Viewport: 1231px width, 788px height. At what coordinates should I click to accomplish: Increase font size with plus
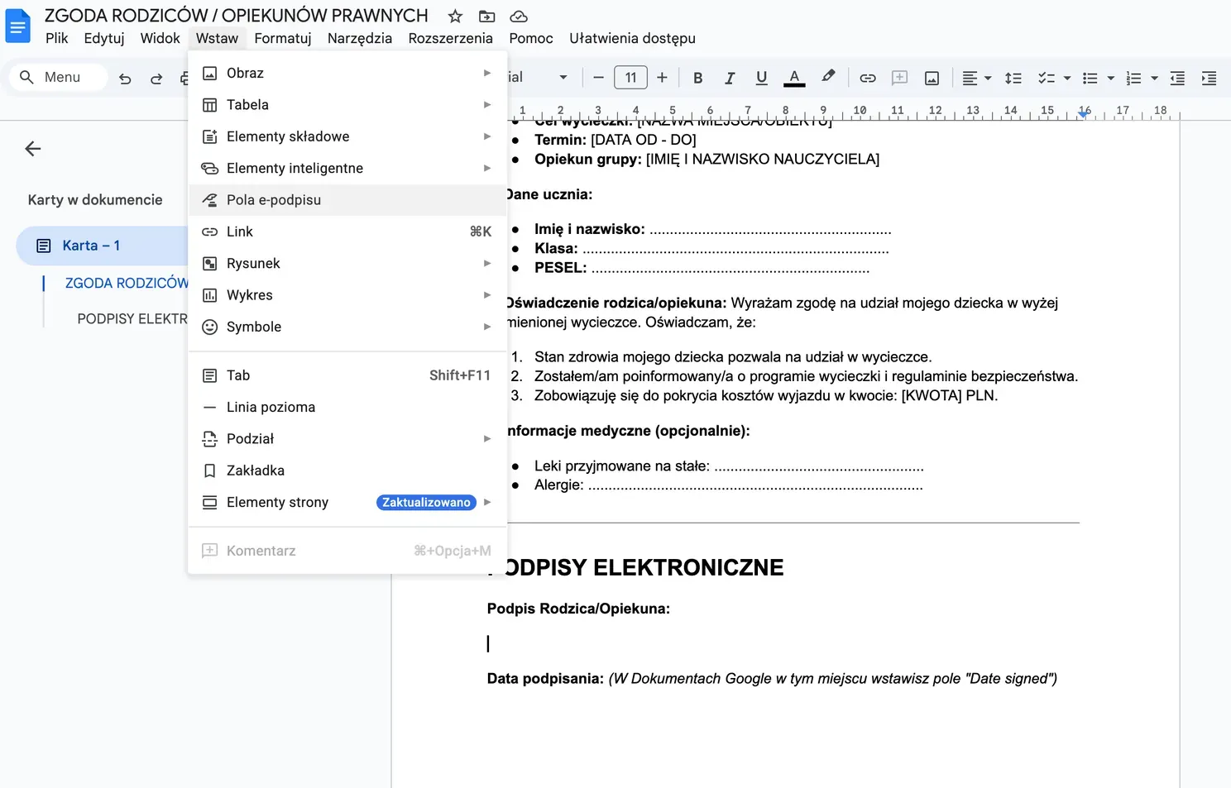[x=662, y=78]
